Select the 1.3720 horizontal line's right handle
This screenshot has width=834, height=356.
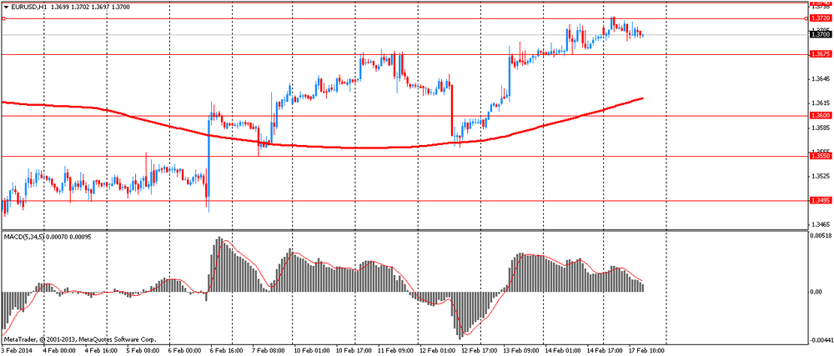(x=806, y=18)
